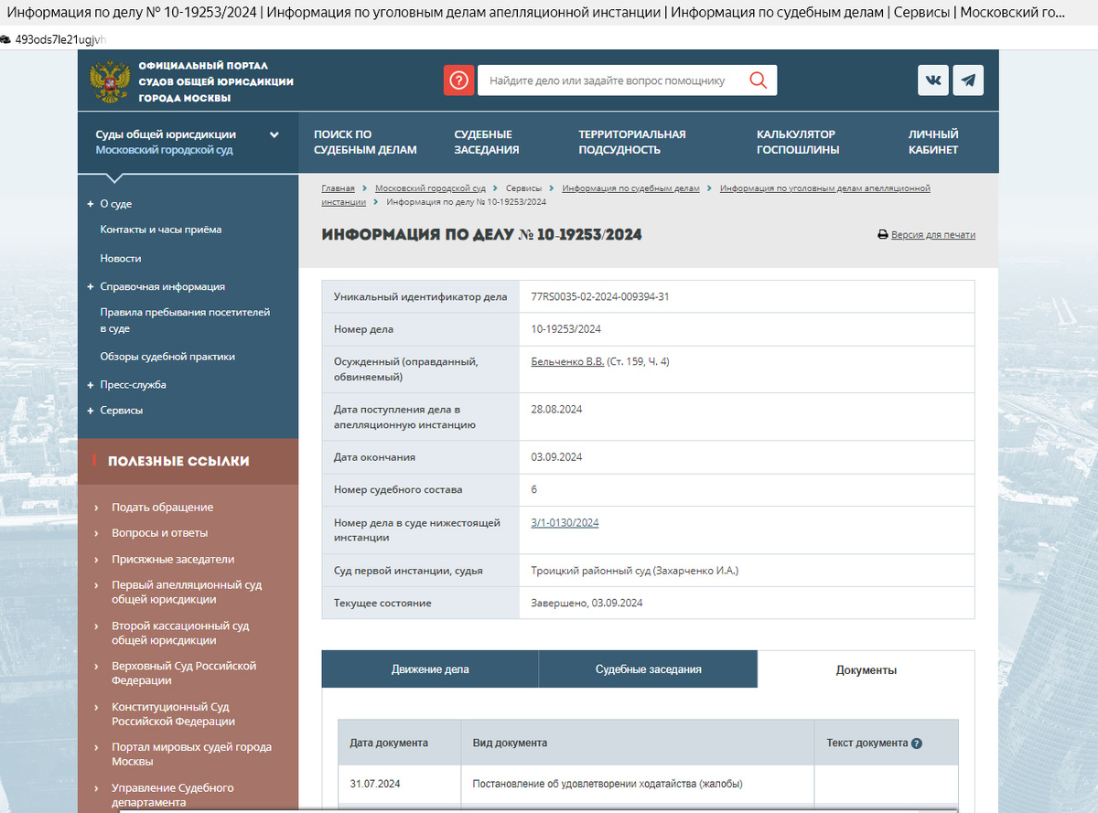Open the VK social network icon
Viewport: 1098px width, 813px height.
click(x=933, y=80)
